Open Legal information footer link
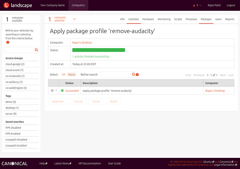The width and height of the screenshot is (240, 169). (225, 165)
